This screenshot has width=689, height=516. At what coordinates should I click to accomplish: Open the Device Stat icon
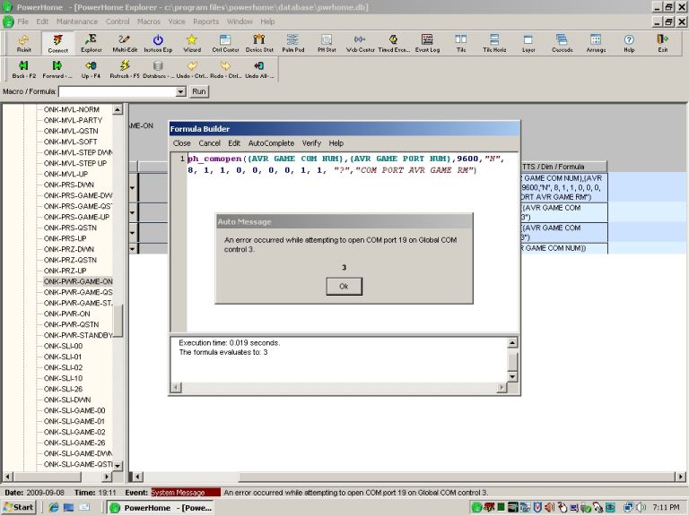tap(259, 43)
